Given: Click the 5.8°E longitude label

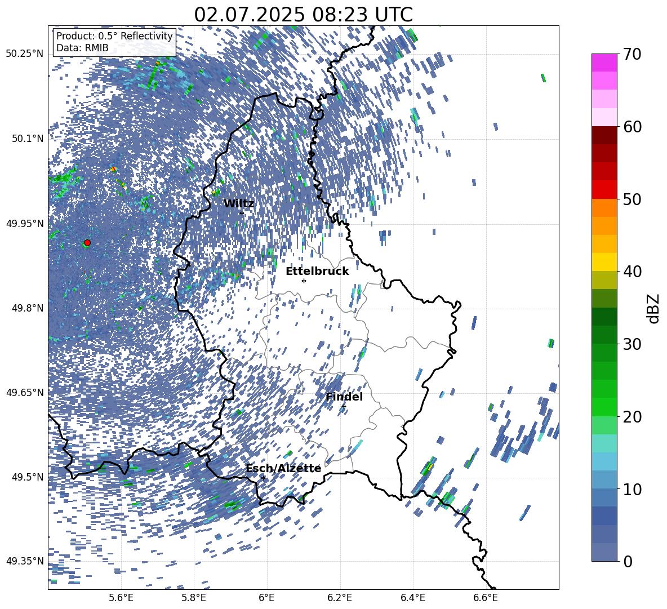Looking at the screenshot, I should pos(194,598).
